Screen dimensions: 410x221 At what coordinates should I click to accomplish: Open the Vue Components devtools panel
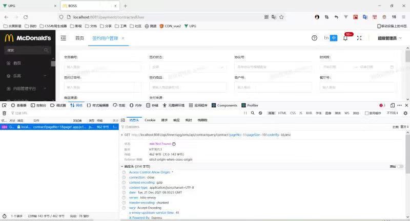pyautogui.click(x=224, y=105)
